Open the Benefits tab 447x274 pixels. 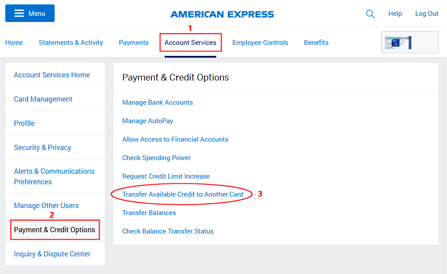(x=316, y=43)
